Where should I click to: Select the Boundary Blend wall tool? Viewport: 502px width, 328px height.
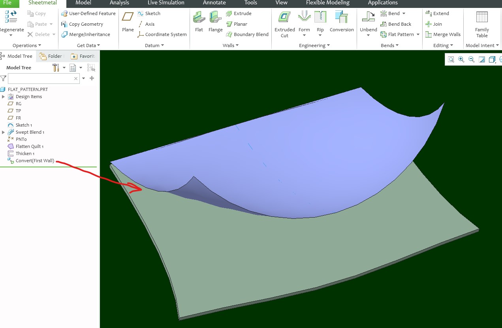click(247, 34)
